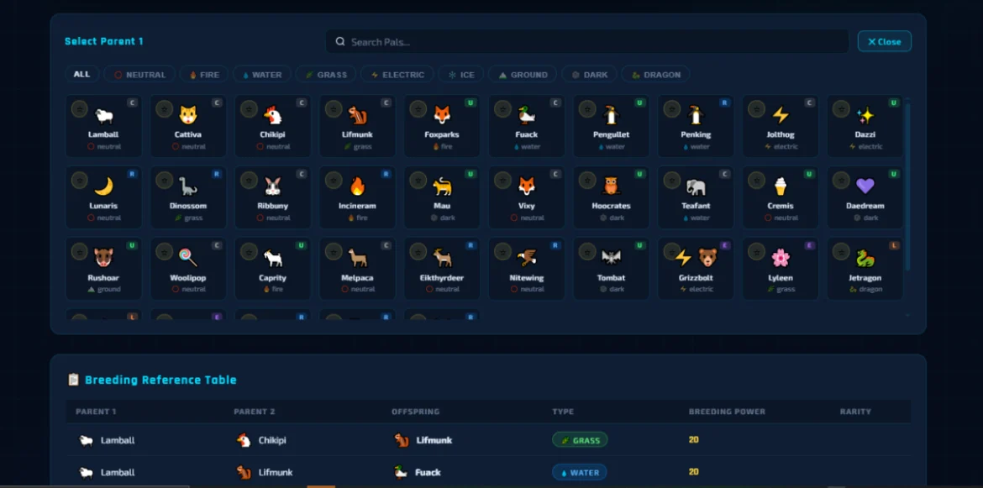
Task: Pick the Mau leopard card
Action: 442,197
